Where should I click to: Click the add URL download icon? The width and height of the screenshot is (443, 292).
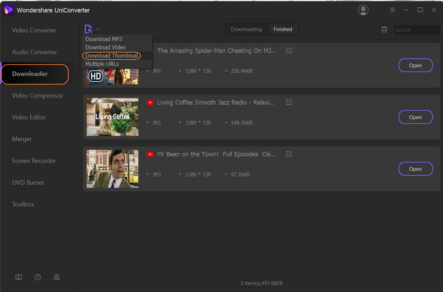tap(89, 29)
